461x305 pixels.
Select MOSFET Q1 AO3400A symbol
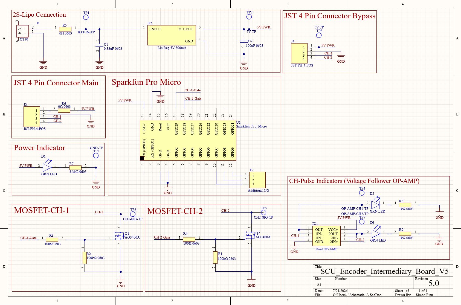pos(119,236)
